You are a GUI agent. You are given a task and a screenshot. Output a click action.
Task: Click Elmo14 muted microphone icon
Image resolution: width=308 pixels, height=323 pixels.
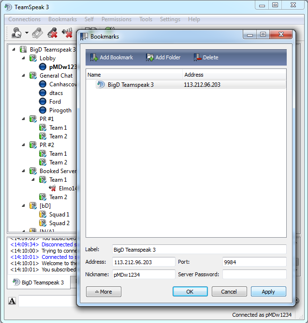tap(53, 188)
